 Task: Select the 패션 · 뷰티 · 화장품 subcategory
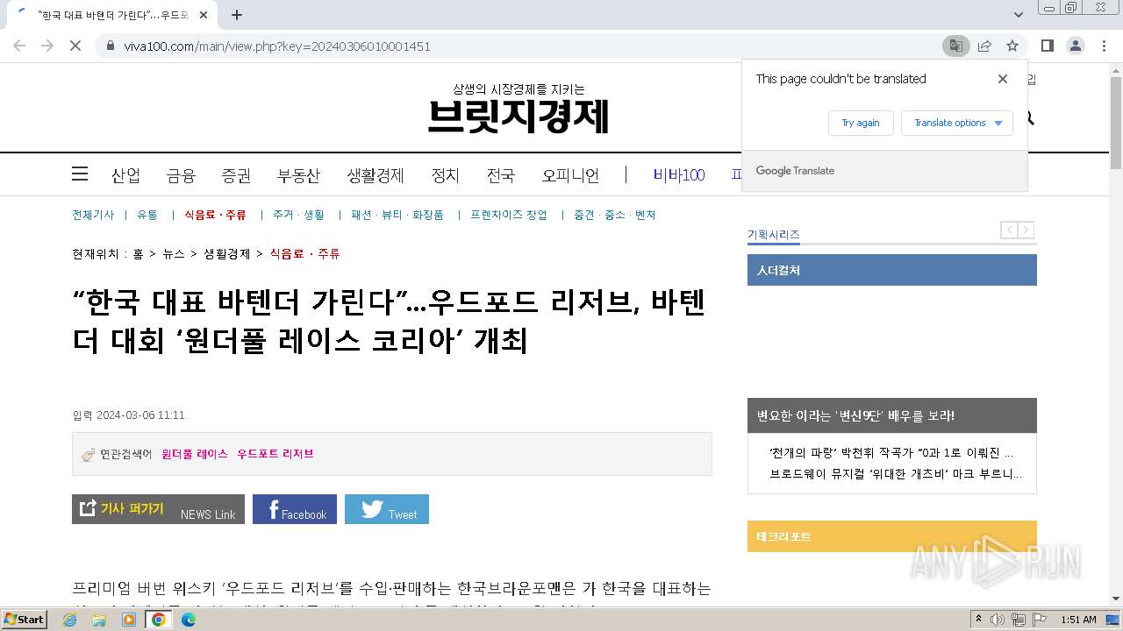pyautogui.click(x=397, y=215)
